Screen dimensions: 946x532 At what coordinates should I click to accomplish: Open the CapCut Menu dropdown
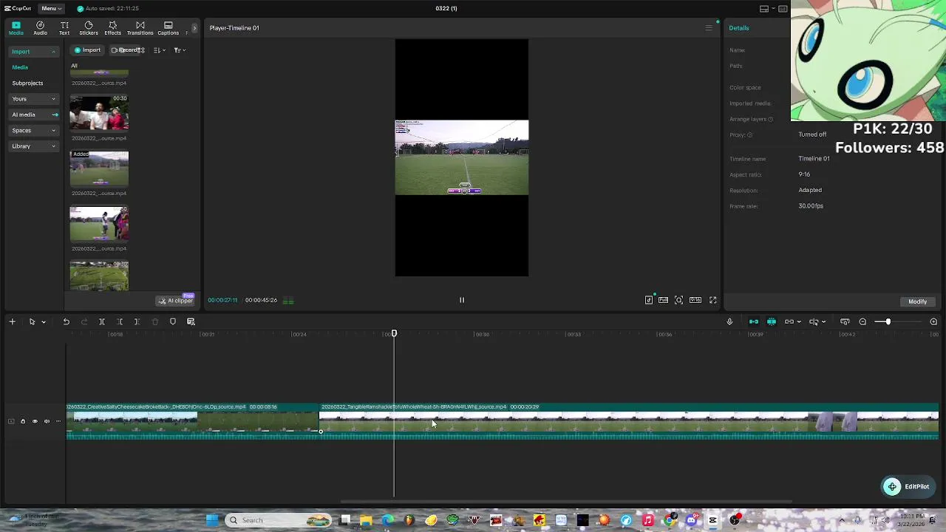click(50, 8)
